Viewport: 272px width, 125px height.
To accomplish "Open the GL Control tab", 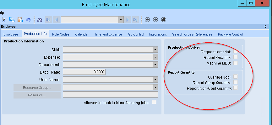I will coord(136,34).
